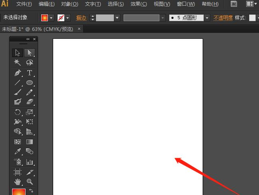Click the stroke weight input field
The height and width of the screenshot is (195, 259).
coord(105,18)
